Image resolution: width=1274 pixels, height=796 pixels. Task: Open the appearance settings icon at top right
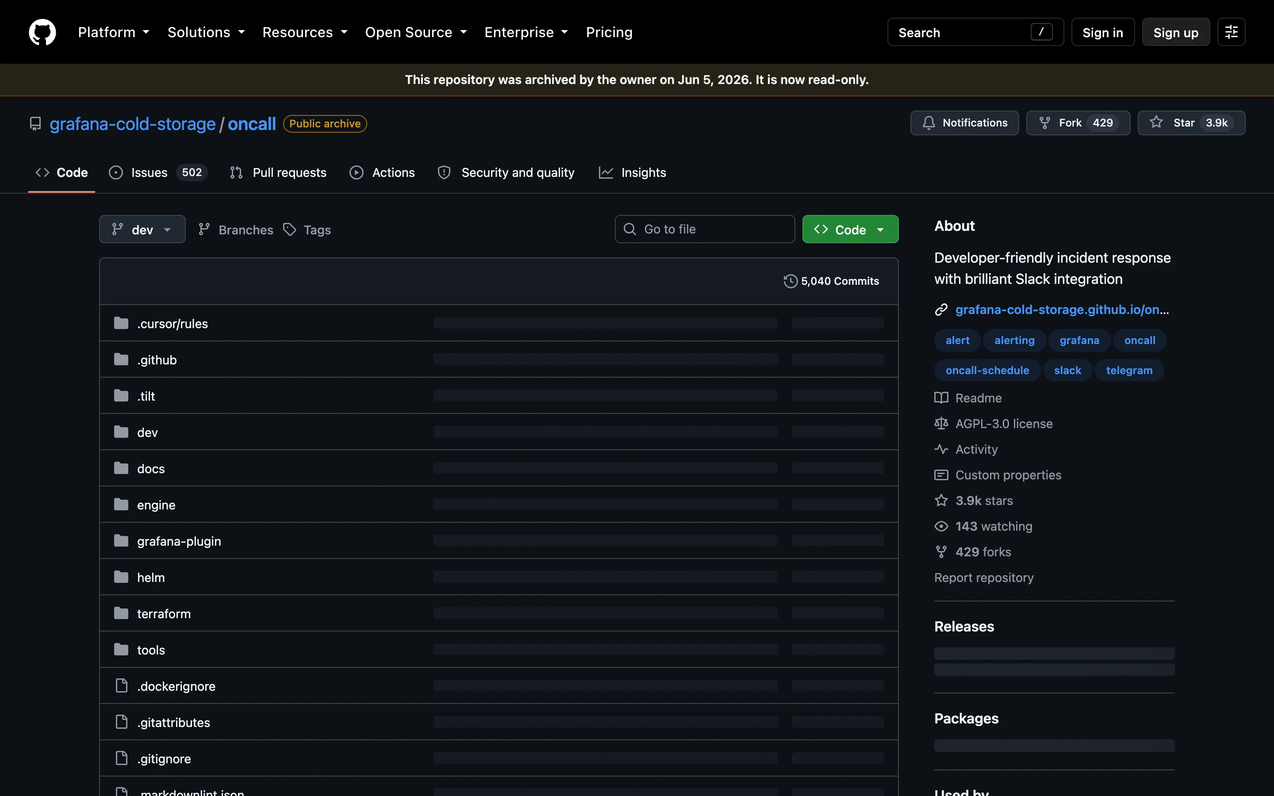1231,32
